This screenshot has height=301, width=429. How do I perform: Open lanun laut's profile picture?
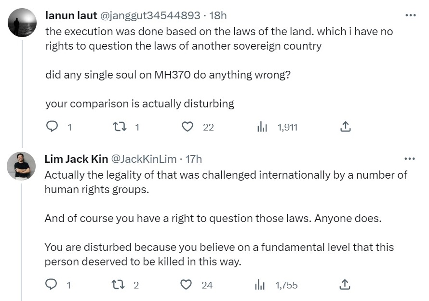(22, 23)
